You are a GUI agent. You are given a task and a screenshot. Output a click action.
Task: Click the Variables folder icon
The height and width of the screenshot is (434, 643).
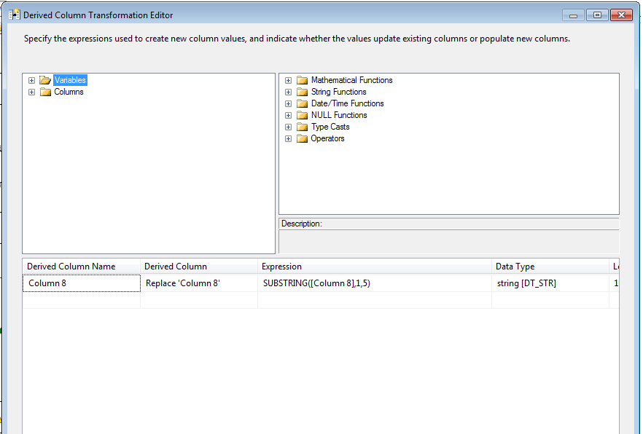click(45, 80)
